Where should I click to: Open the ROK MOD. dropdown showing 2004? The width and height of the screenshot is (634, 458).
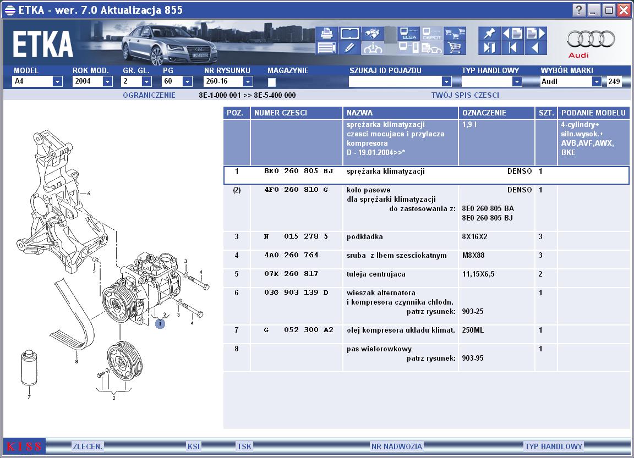pos(107,81)
